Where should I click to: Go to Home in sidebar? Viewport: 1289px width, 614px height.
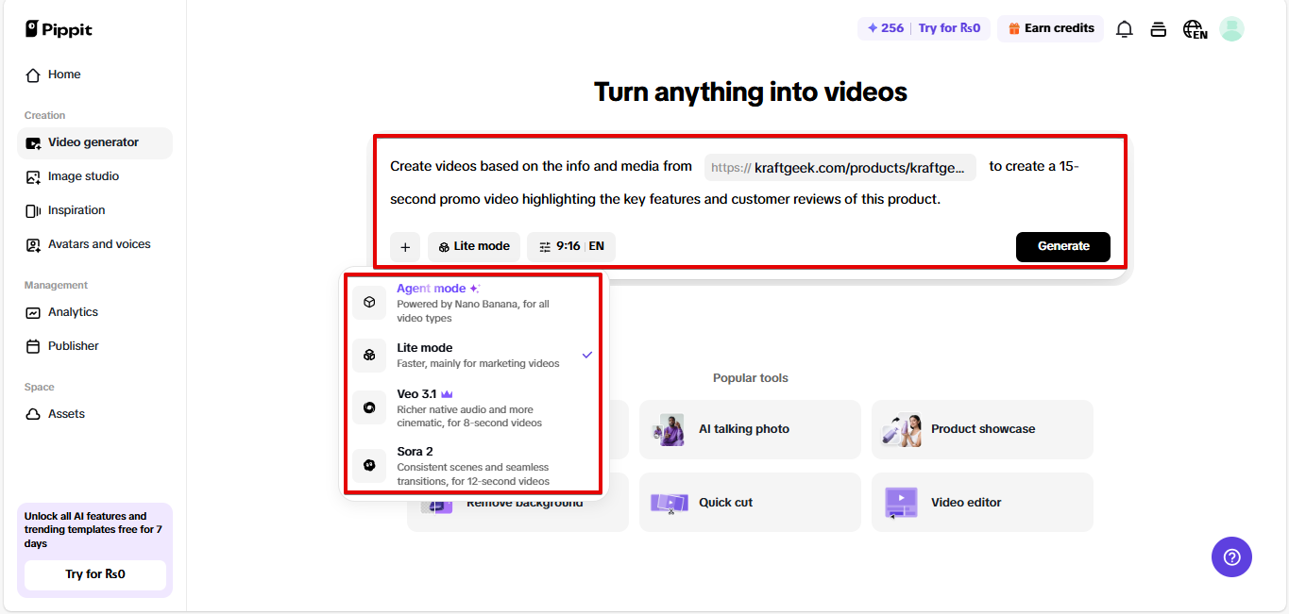tap(94, 75)
